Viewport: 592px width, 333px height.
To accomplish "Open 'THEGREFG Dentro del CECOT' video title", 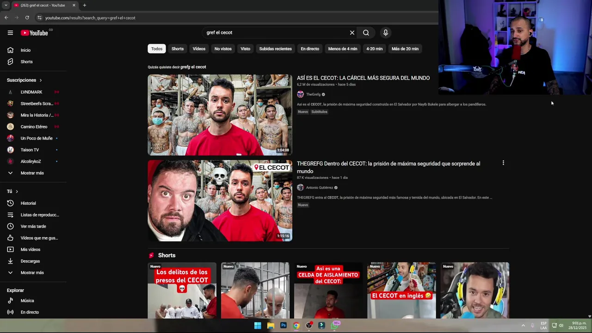I will (388, 167).
